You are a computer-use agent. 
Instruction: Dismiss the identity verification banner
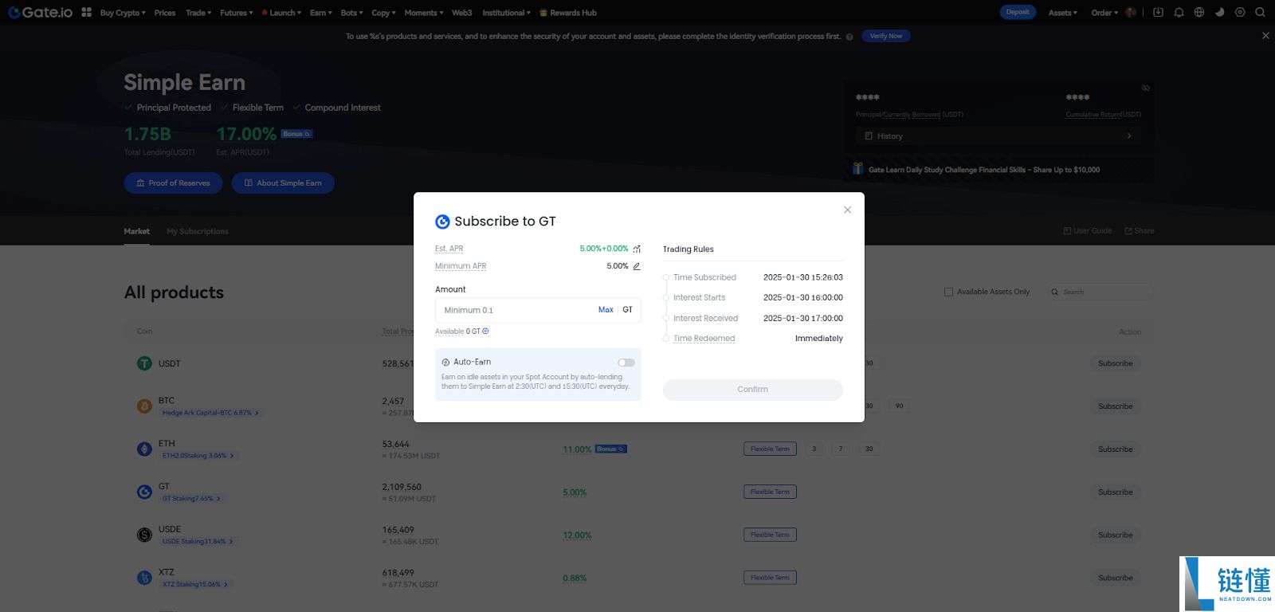click(x=1265, y=36)
